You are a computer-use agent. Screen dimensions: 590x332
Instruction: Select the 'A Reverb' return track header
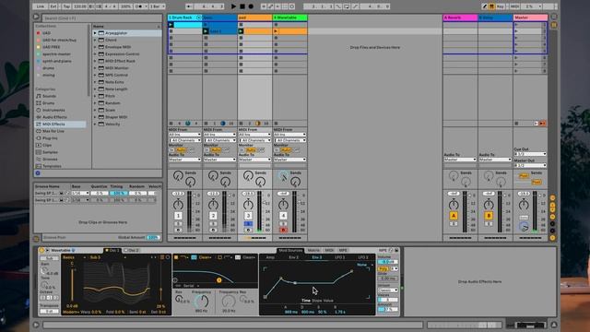coord(460,18)
